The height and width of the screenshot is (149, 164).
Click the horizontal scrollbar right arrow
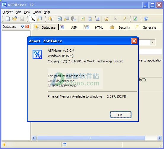click(160, 138)
